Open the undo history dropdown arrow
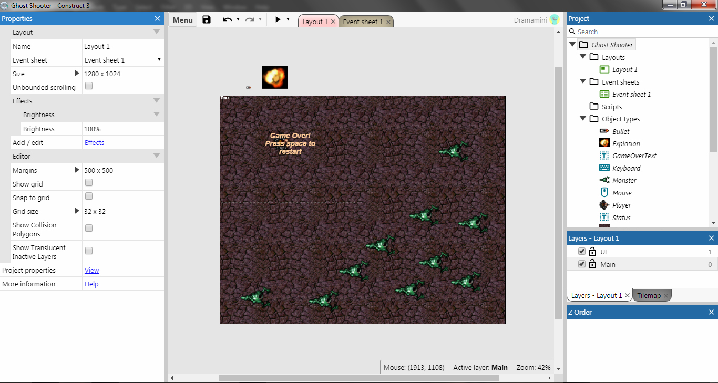The width and height of the screenshot is (718, 383). (x=238, y=20)
